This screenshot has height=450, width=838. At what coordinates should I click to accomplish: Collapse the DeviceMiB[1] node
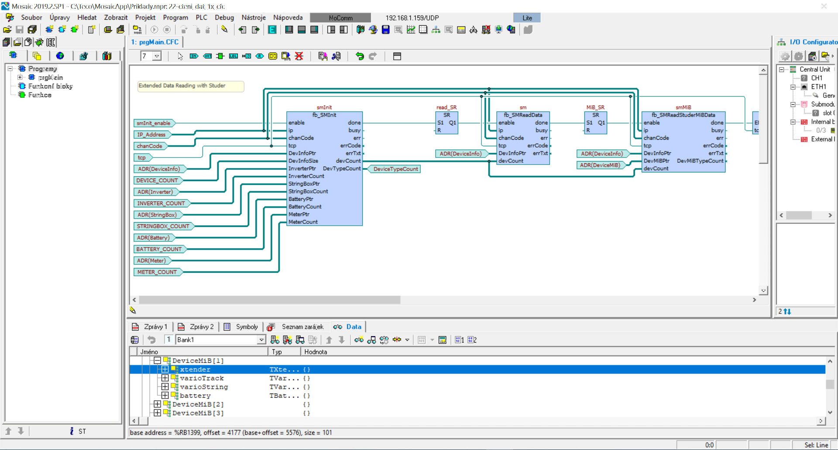(x=157, y=361)
